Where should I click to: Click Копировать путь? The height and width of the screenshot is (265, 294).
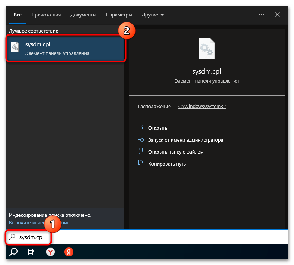(167, 164)
